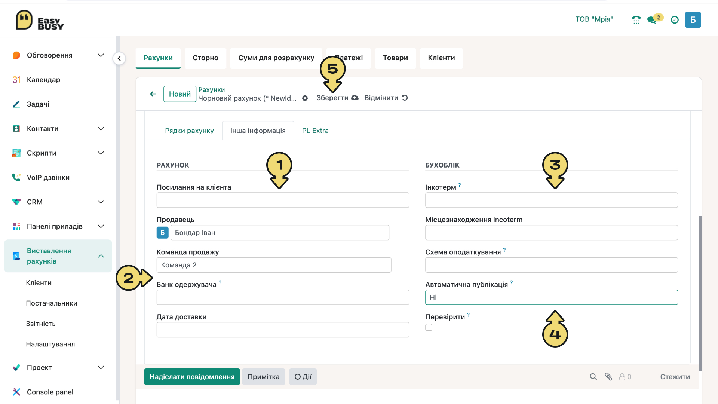The image size is (718, 404).
Task: Click the Календар sidebar icon
Action: pyautogui.click(x=16, y=80)
